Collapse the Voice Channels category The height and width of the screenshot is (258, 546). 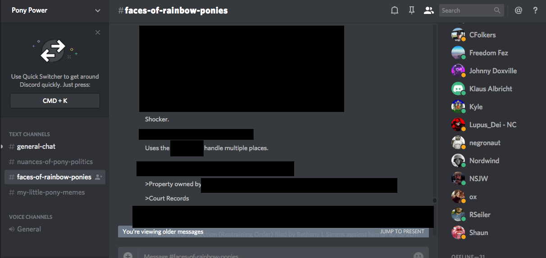point(31,217)
